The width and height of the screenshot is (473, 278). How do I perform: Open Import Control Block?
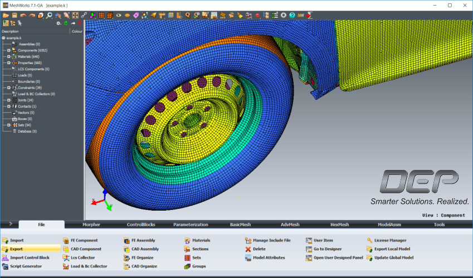(26, 257)
